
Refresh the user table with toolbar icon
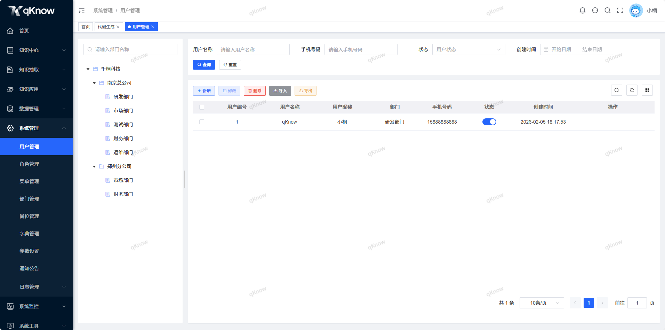(632, 90)
